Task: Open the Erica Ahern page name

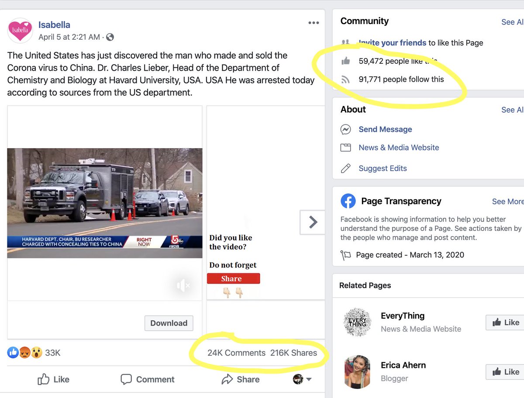Action: tap(403, 365)
